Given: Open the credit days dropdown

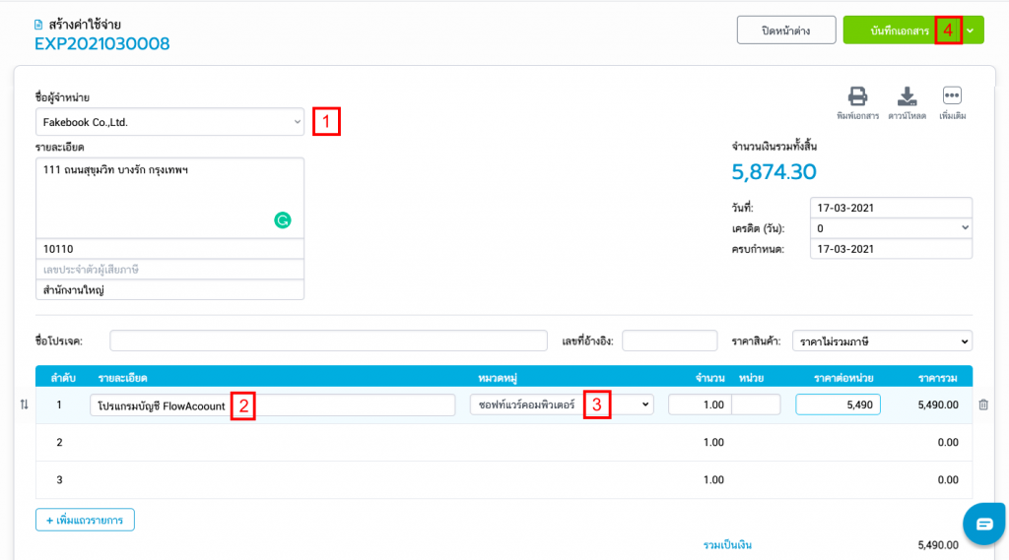Looking at the screenshot, I should [x=891, y=228].
